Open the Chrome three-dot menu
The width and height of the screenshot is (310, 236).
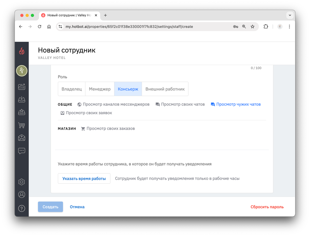coord(289,27)
